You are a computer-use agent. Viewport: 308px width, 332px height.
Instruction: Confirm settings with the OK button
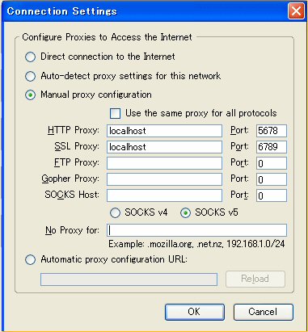pos(195,312)
